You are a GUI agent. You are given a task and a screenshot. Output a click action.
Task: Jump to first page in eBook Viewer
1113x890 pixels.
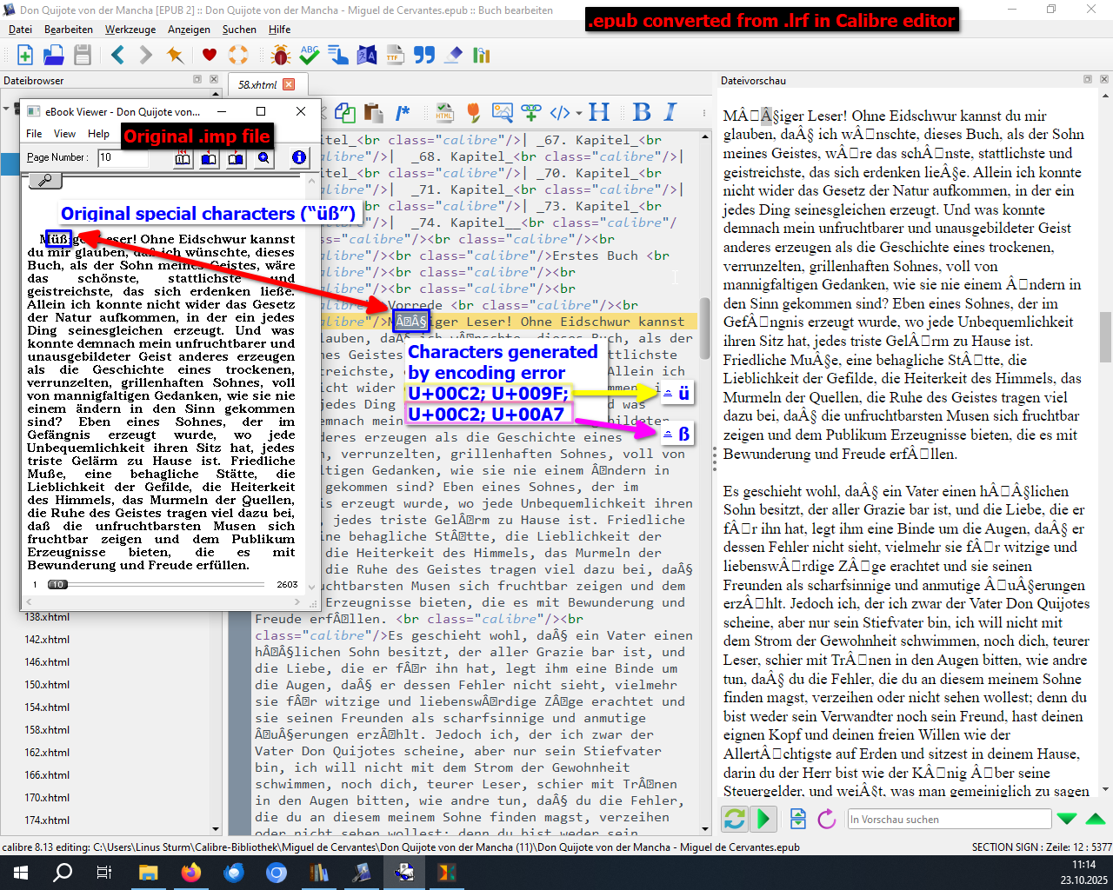click(183, 157)
